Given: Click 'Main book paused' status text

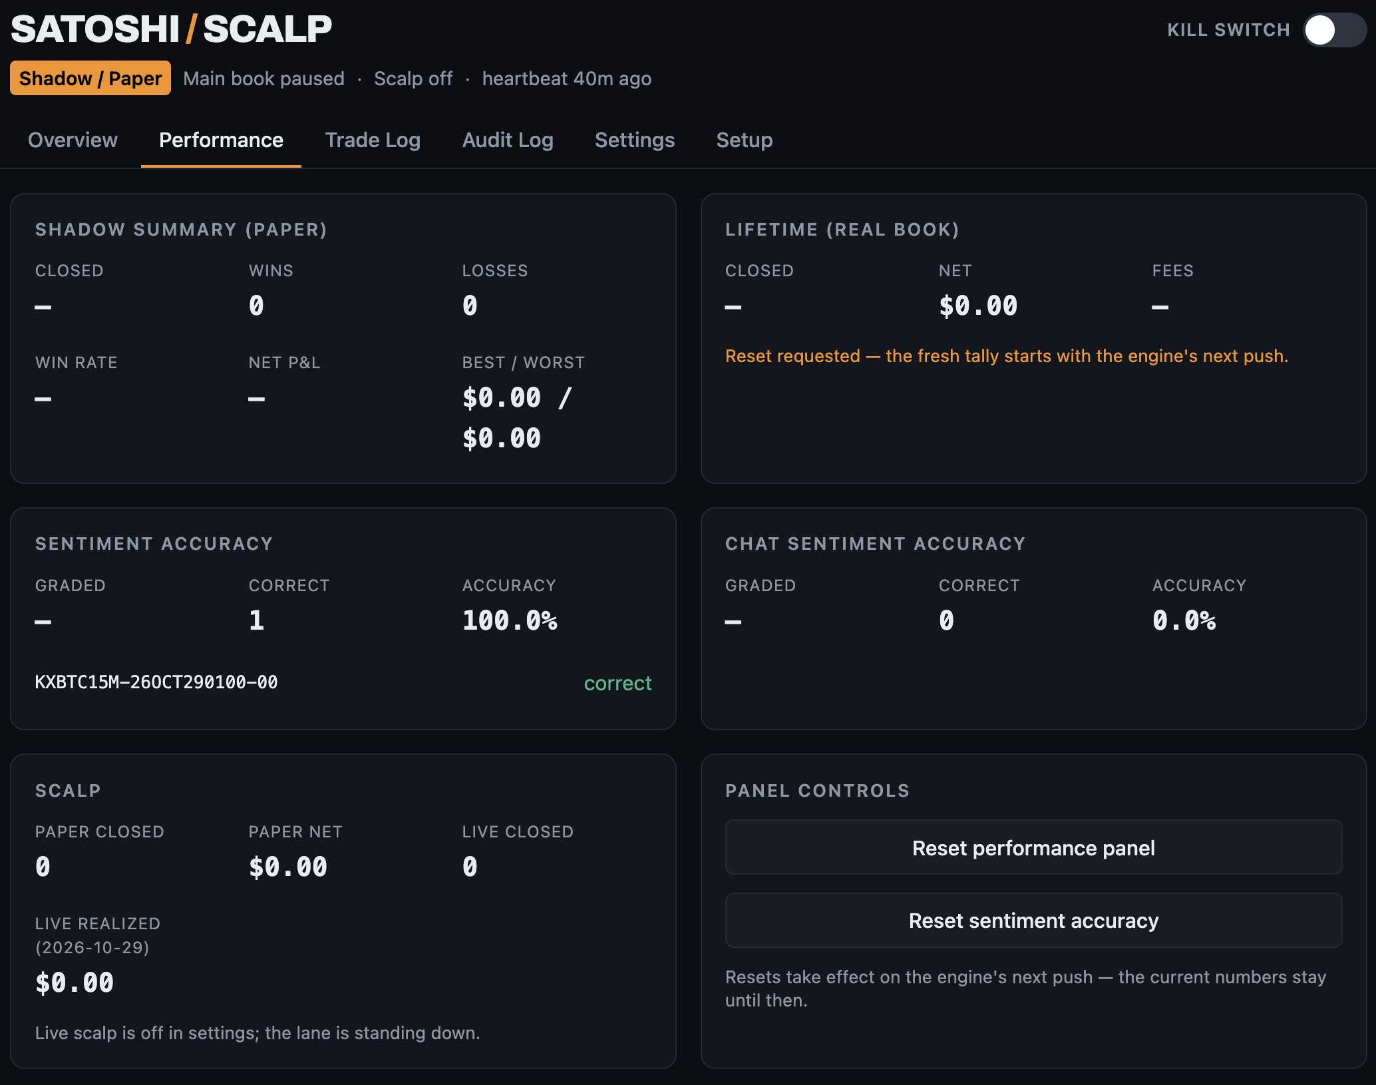Looking at the screenshot, I should pyautogui.click(x=263, y=79).
